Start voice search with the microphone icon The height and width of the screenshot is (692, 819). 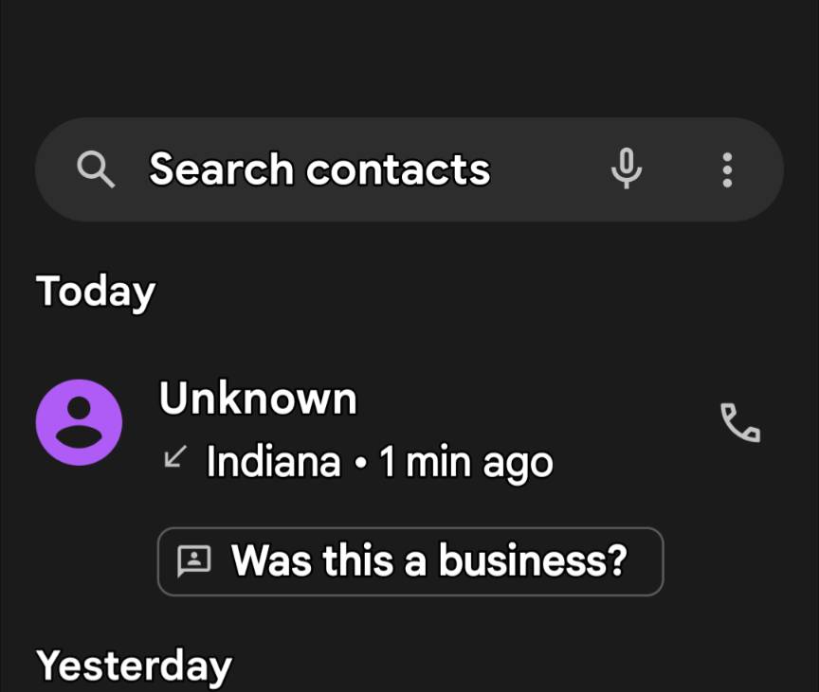point(626,169)
